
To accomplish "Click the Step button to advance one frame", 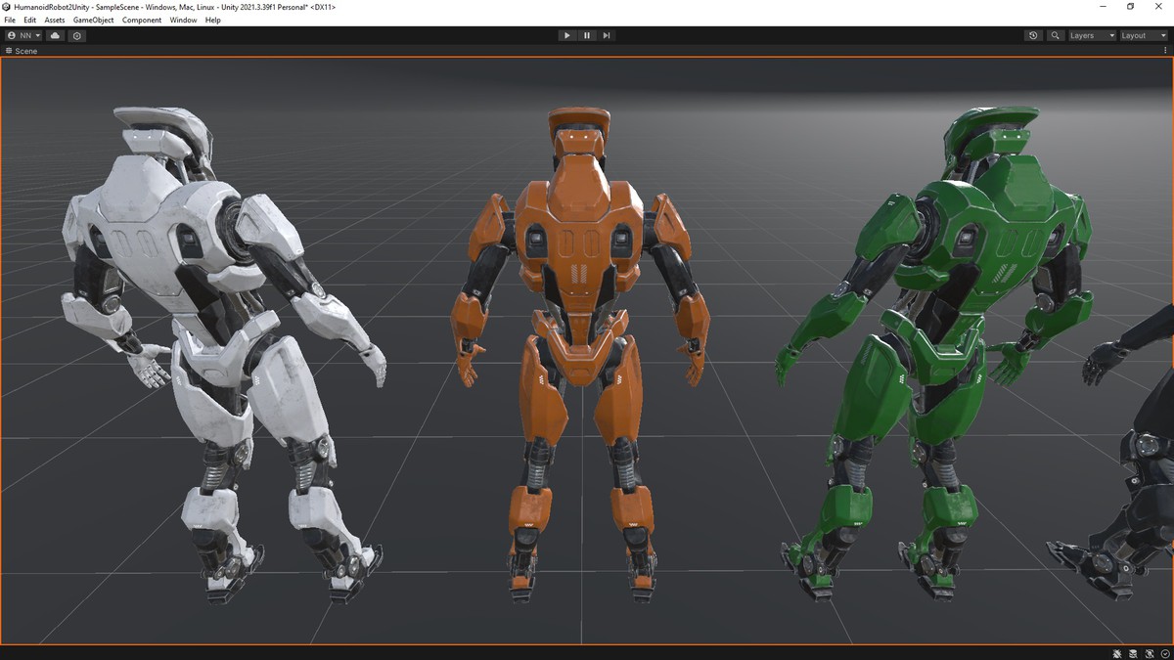I will (607, 35).
